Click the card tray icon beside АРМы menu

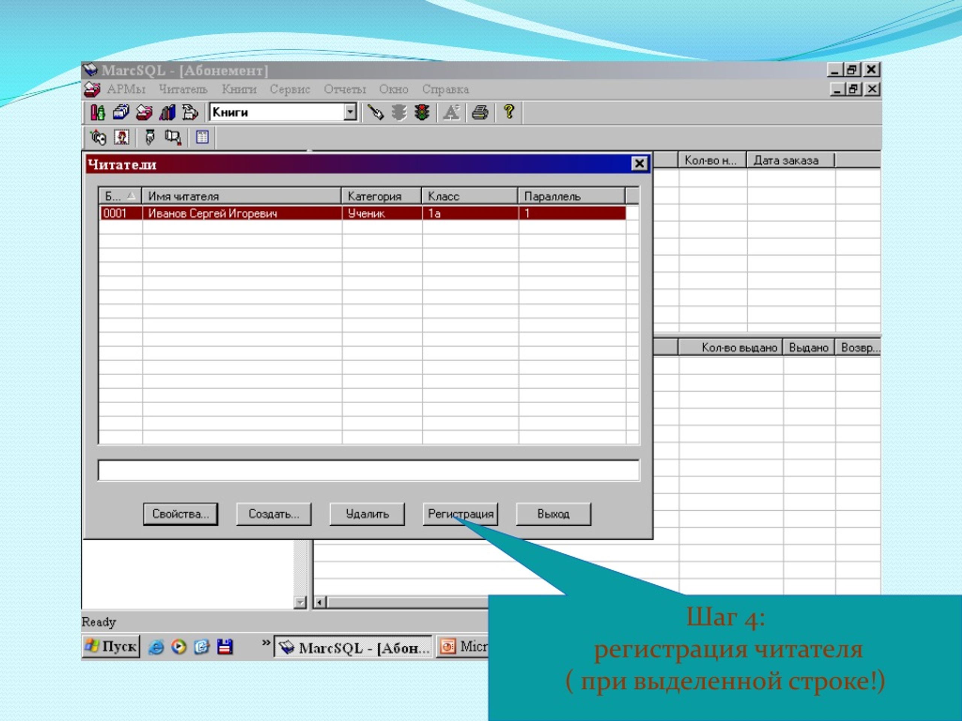point(92,89)
